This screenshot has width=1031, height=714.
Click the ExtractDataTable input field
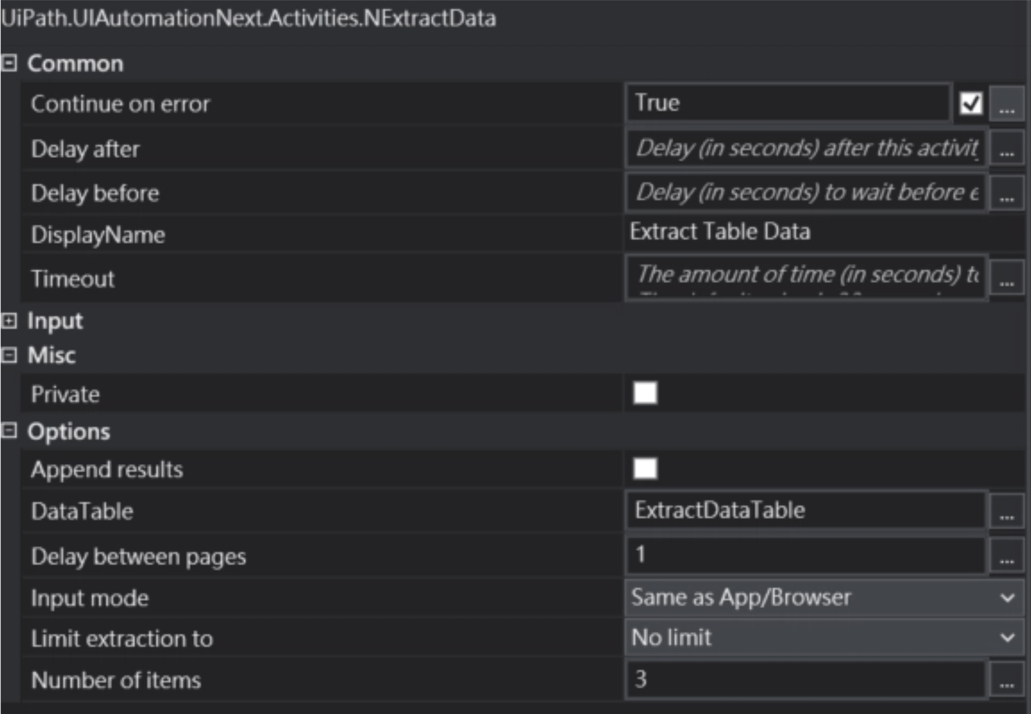point(804,511)
